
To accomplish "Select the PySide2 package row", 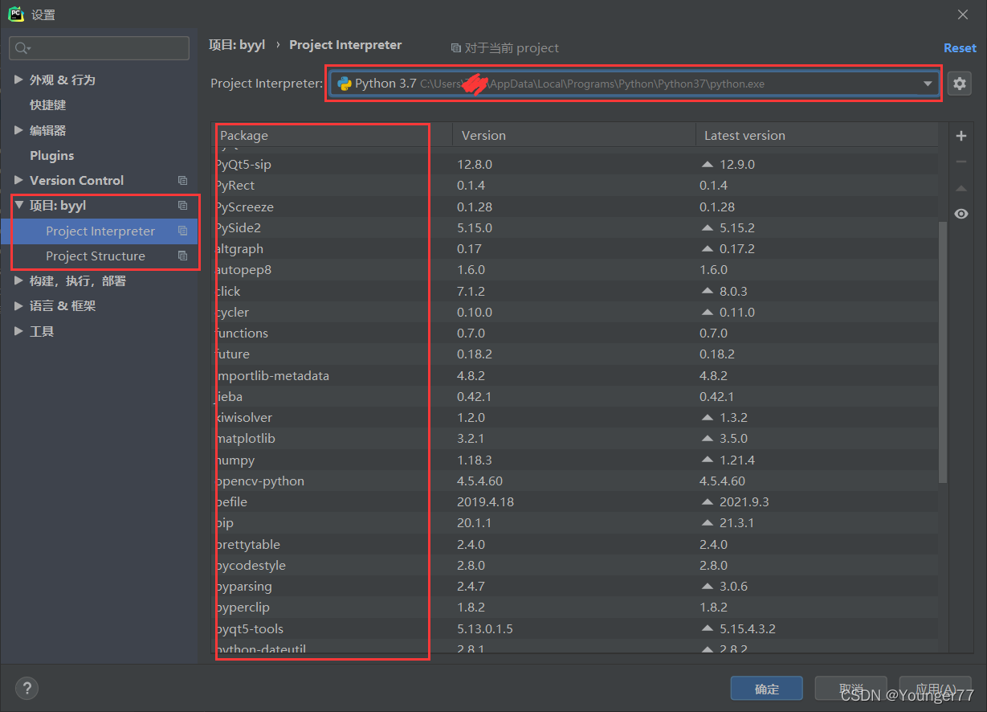I will click(575, 227).
